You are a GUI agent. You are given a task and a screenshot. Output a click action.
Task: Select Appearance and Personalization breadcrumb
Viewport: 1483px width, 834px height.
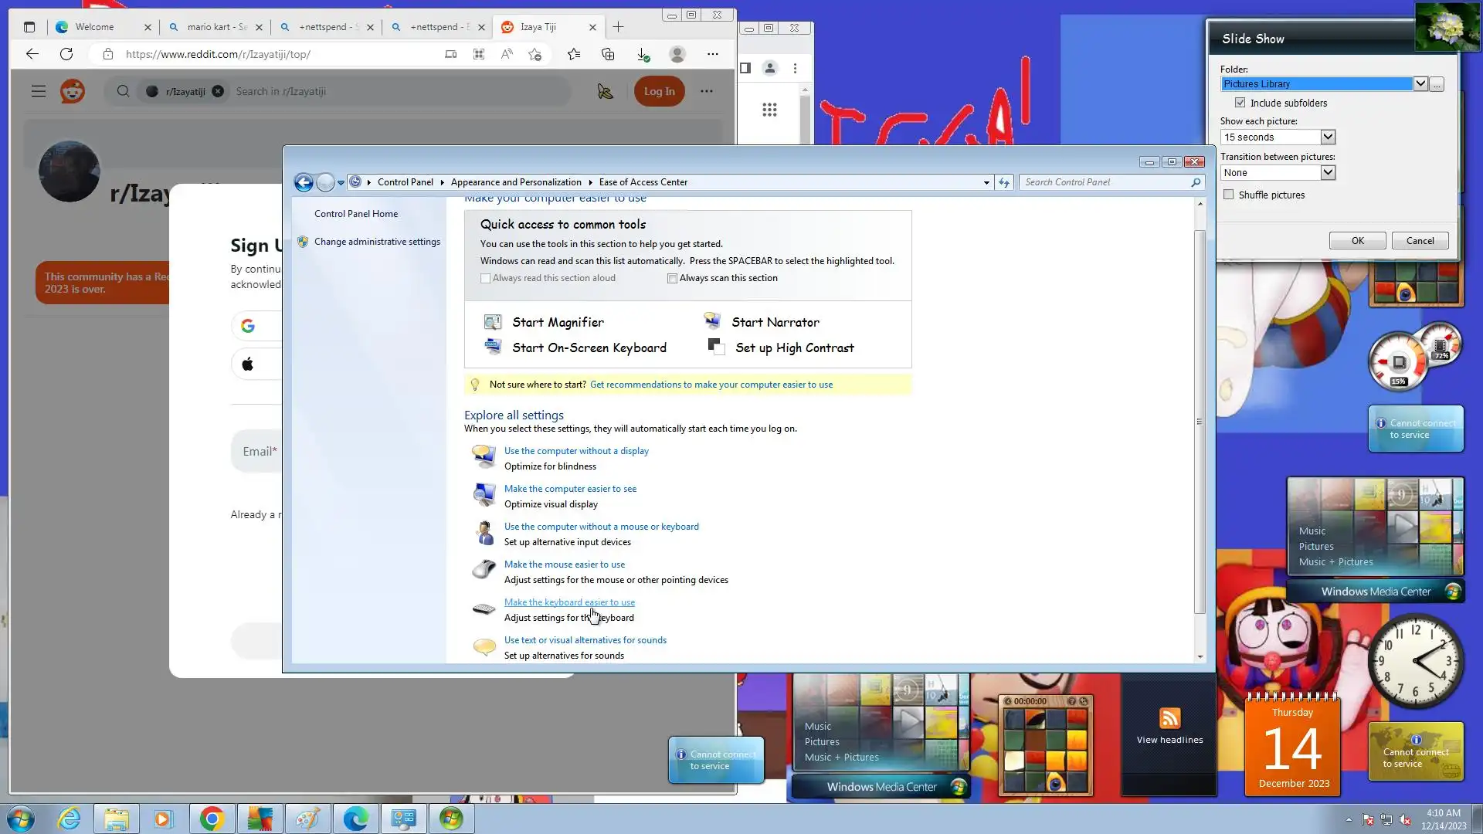515,182
